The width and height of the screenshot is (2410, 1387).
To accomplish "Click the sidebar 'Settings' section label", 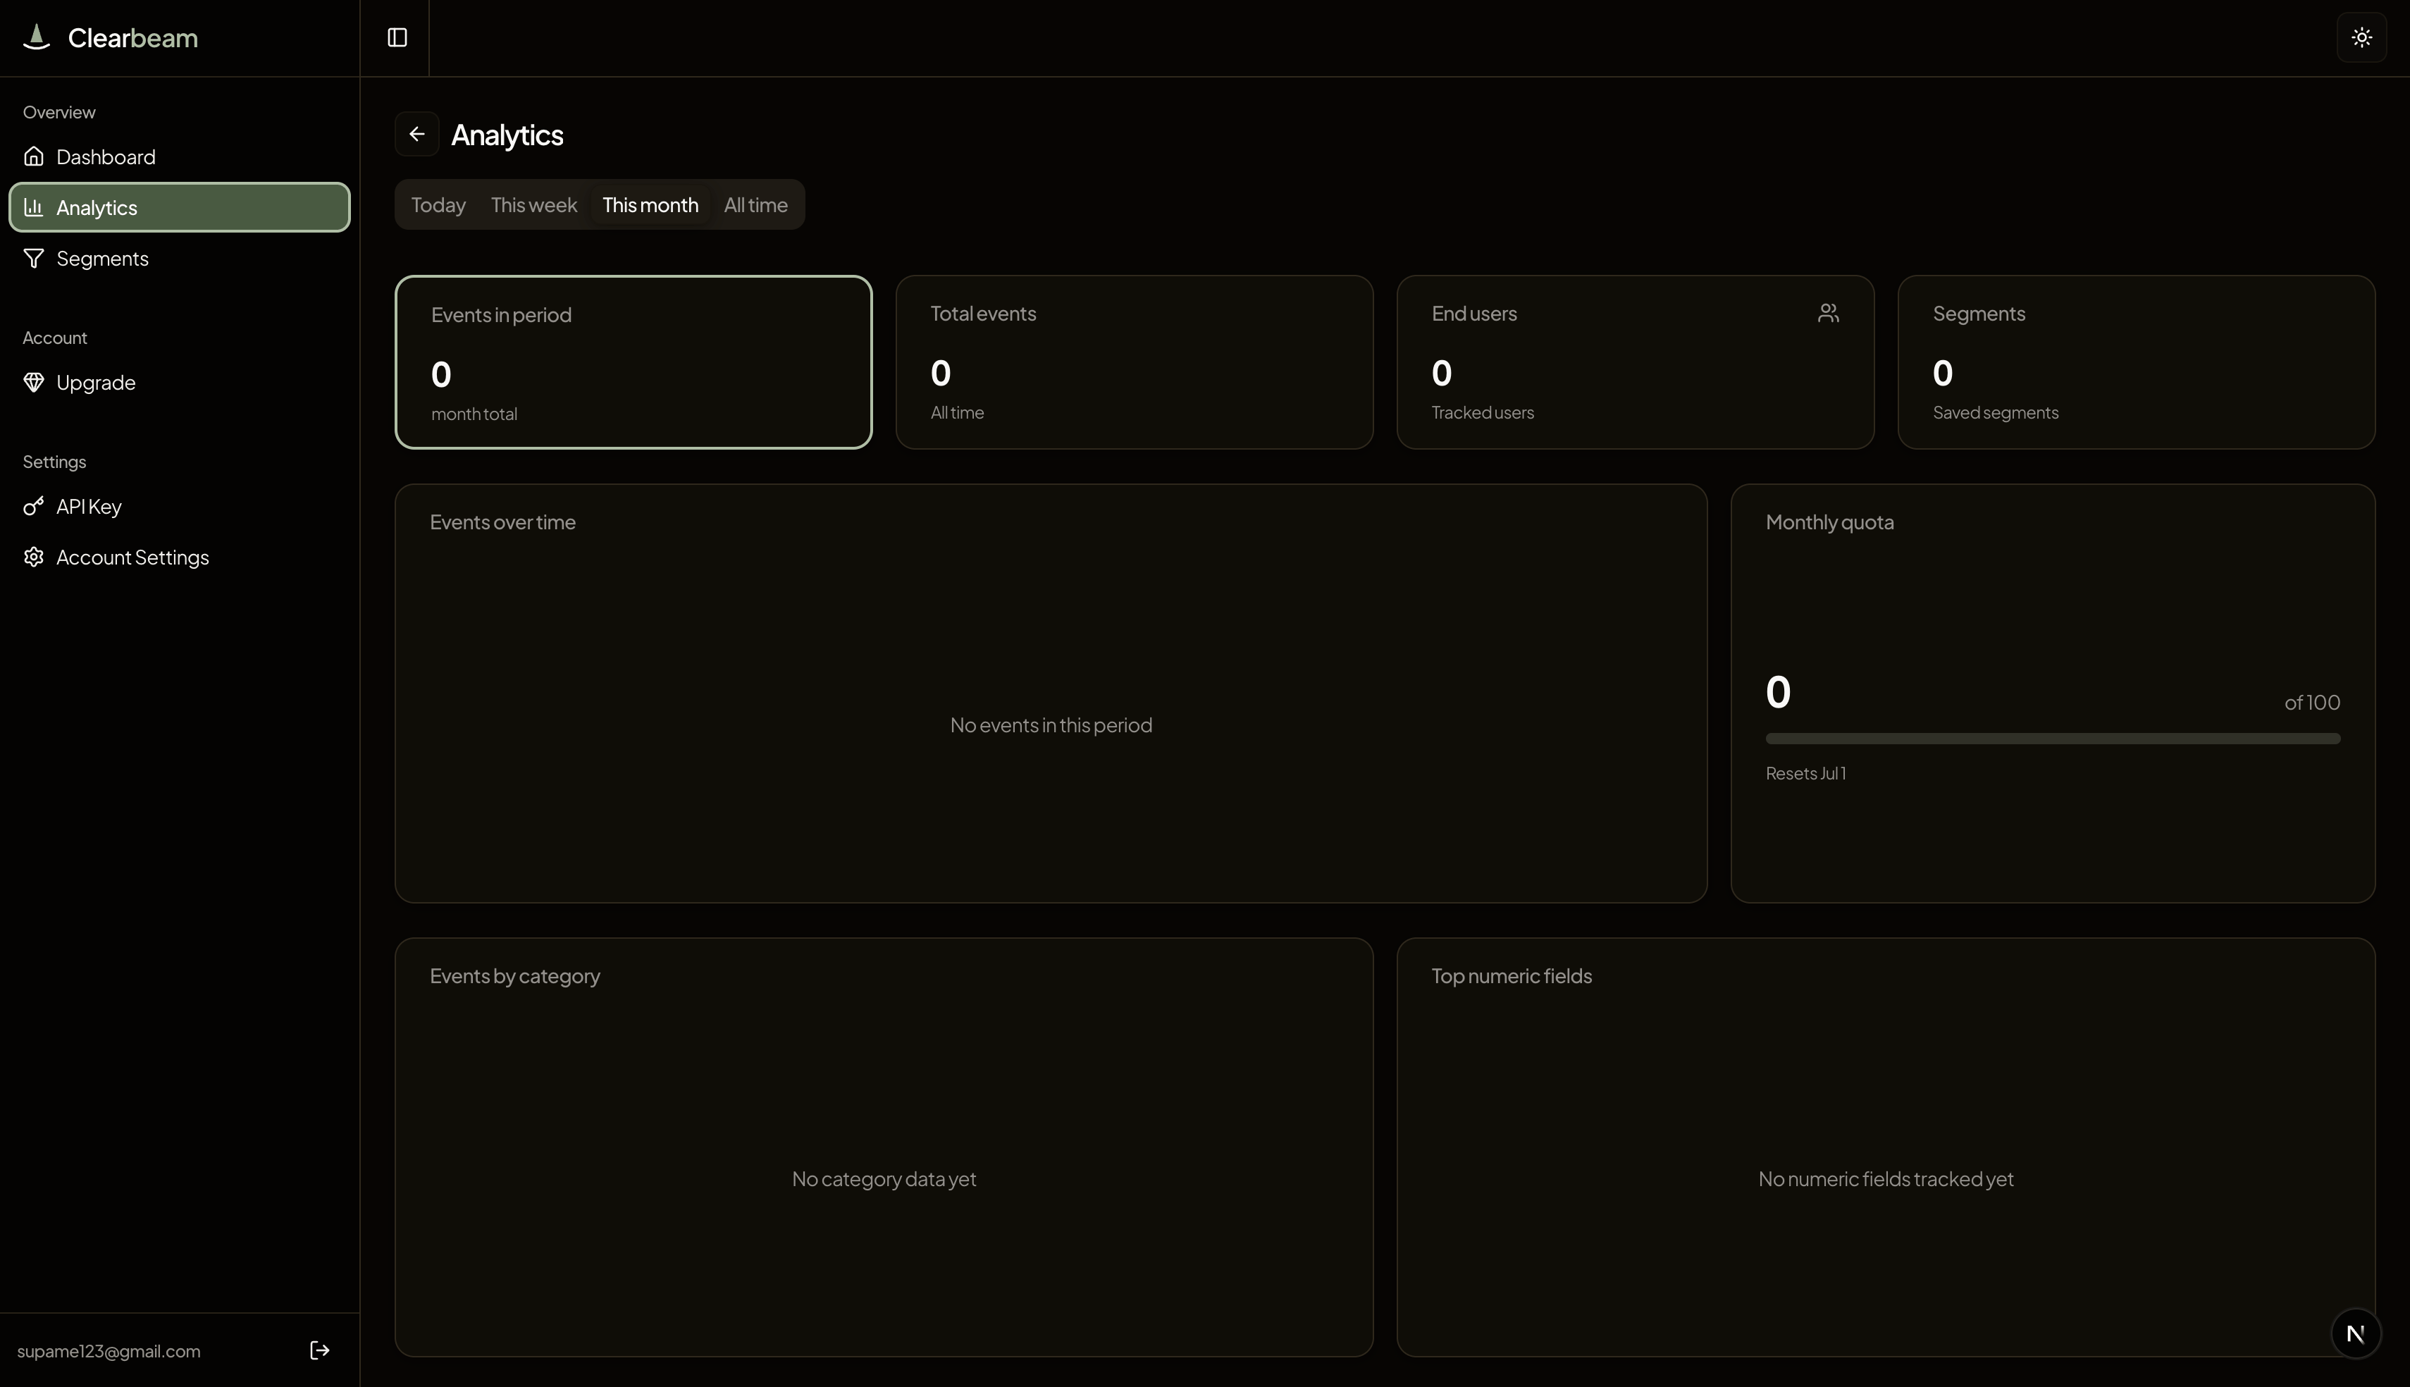I will click(x=54, y=462).
